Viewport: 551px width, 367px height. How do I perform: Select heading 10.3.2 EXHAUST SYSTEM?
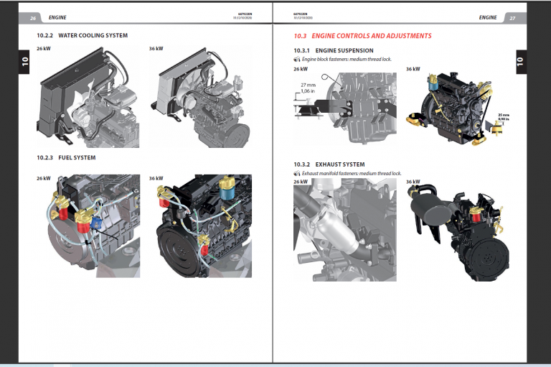click(329, 164)
